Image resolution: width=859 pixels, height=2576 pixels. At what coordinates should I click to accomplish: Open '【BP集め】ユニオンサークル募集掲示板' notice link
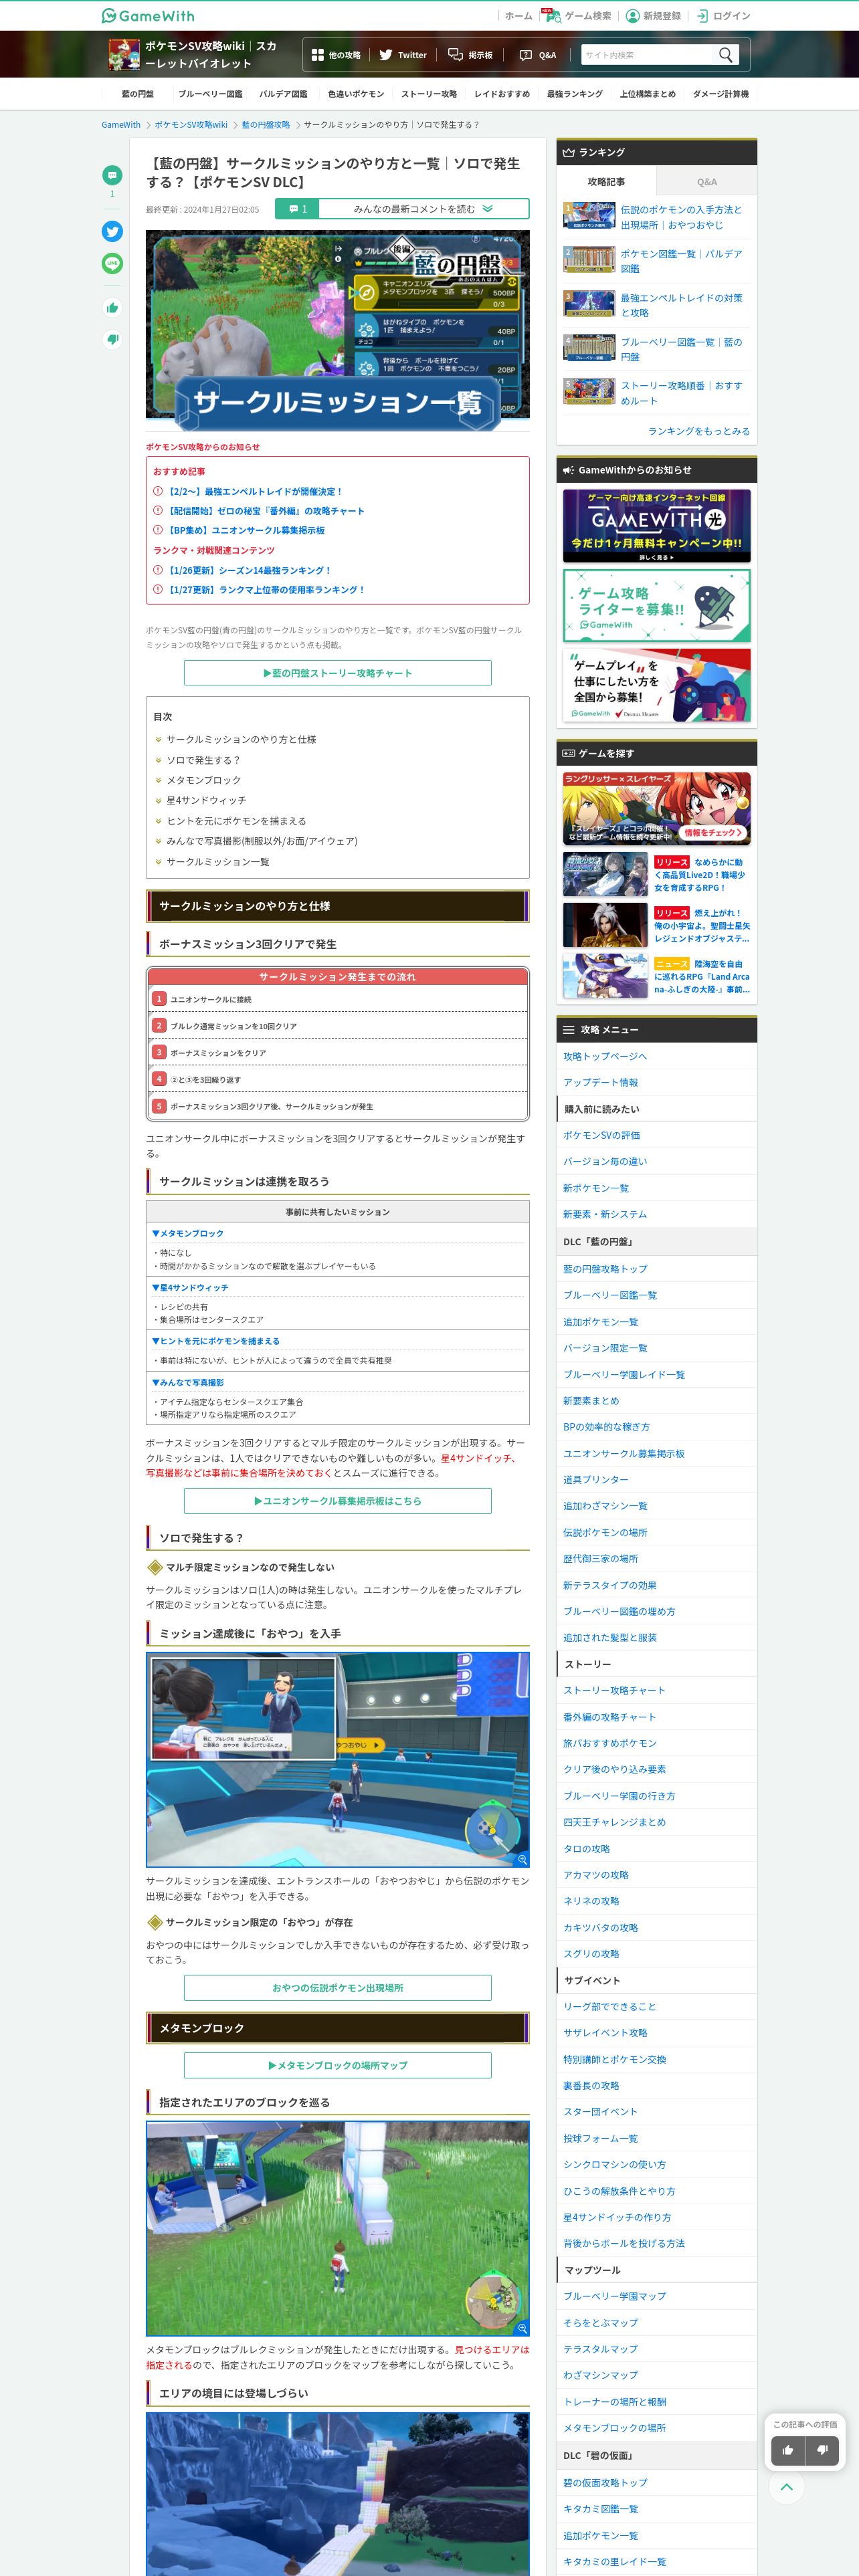[246, 530]
